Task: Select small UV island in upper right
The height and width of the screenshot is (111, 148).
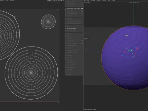Action: pos(48,22)
